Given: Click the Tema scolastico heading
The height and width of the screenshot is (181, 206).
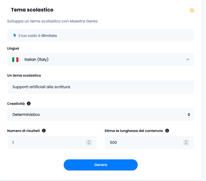Looking at the screenshot, I should click(32, 10).
